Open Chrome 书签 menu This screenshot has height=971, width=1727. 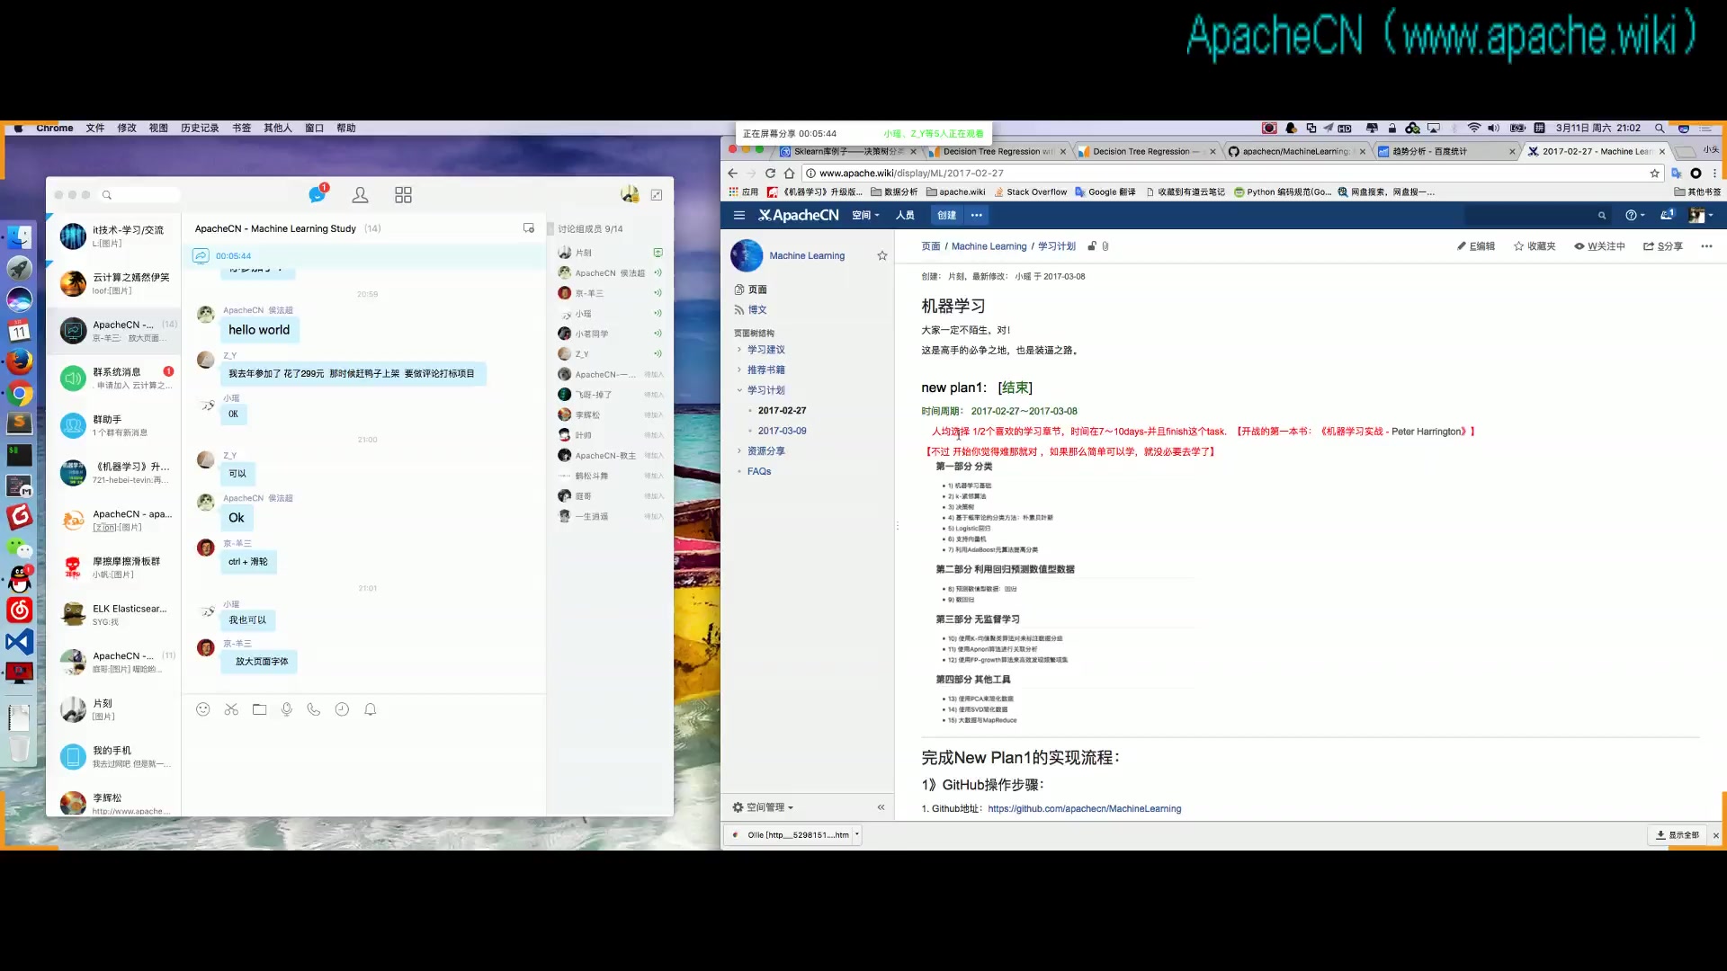(x=242, y=128)
